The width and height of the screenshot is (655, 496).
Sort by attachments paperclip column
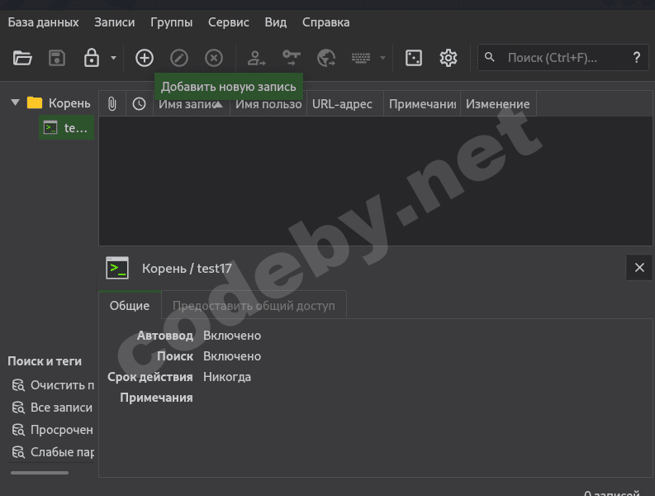tap(112, 103)
